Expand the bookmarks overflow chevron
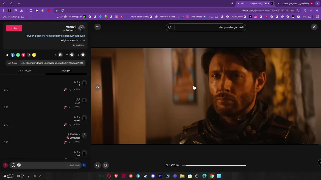Viewport: 321px width, 180px height. [x=31, y=17]
